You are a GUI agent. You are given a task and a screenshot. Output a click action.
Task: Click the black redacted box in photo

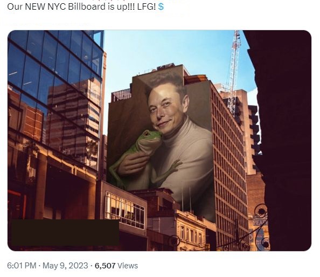pos(65,232)
